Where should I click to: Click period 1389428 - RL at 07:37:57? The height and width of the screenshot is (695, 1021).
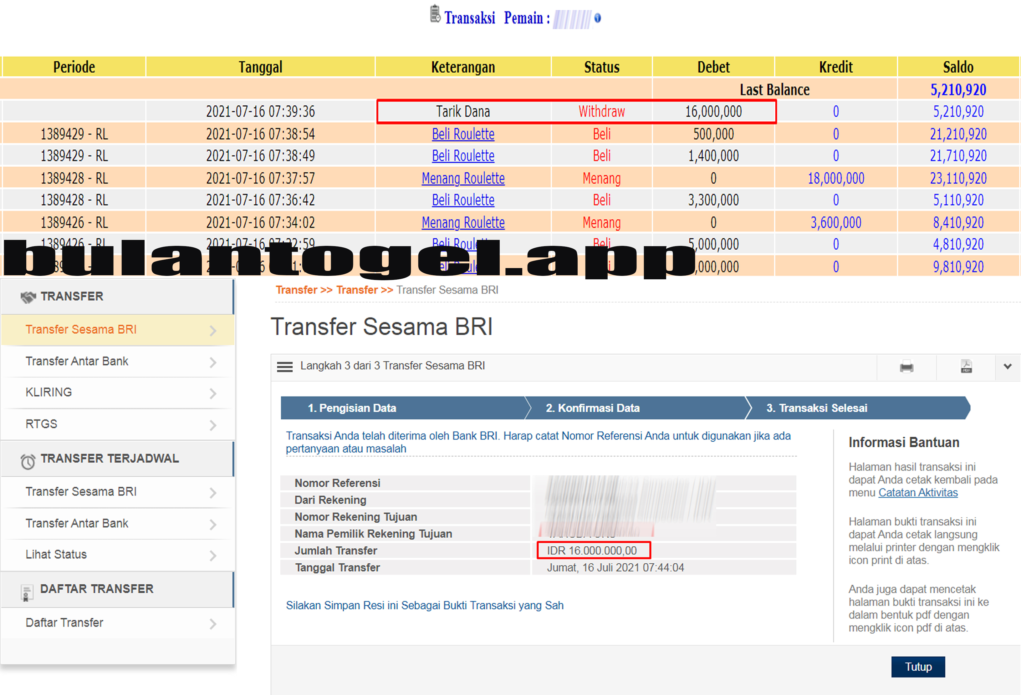[x=74, y=178]
